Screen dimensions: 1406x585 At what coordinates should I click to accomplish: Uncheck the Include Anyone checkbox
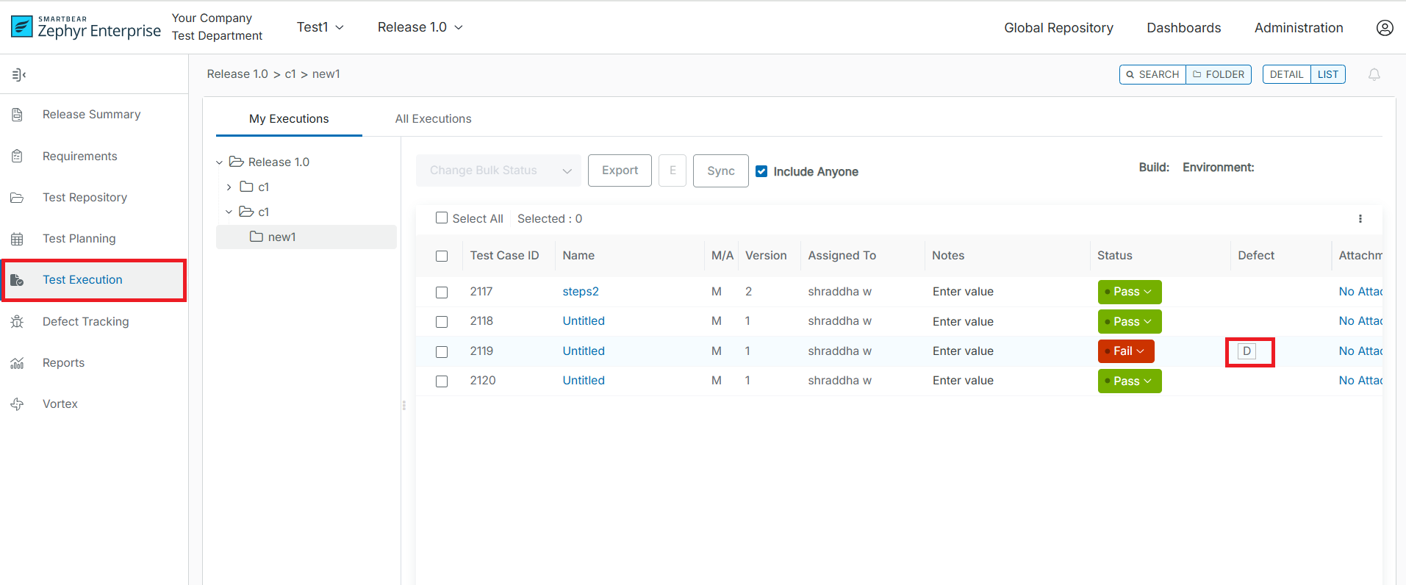tap(761, 171)
